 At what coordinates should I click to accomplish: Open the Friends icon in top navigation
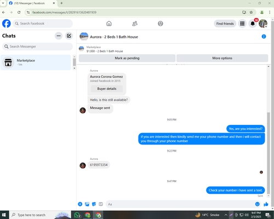pyautogui.click(x=135, y=24)
